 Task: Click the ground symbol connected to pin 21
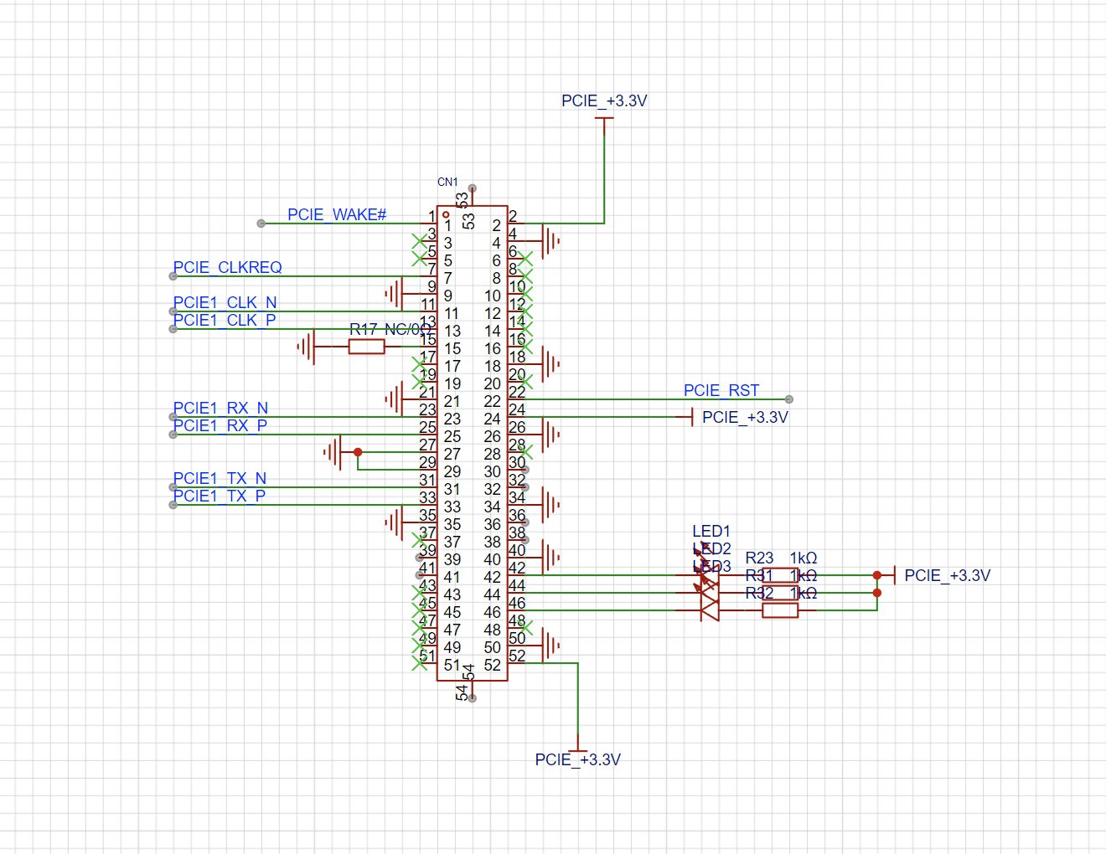394,399
